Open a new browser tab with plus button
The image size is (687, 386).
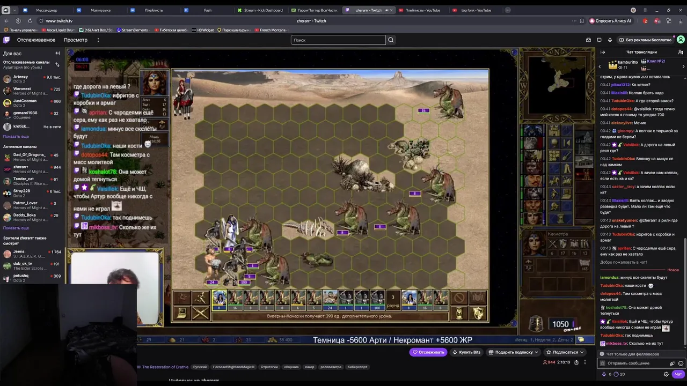pyautogui.click(x=508, y=10)
